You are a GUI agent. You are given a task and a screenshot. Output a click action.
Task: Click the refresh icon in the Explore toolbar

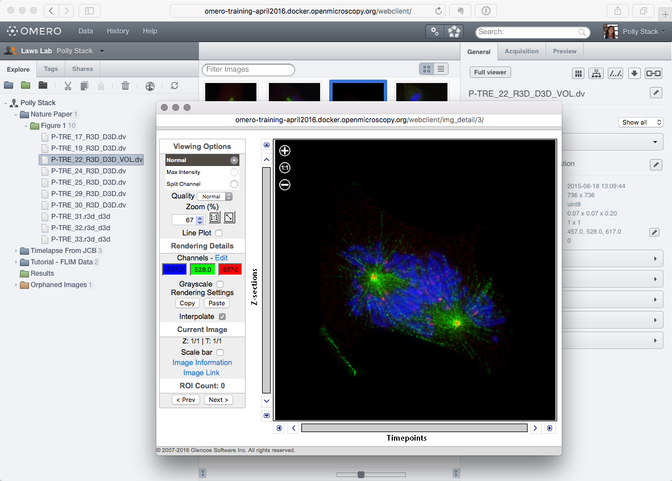(175, 86)
